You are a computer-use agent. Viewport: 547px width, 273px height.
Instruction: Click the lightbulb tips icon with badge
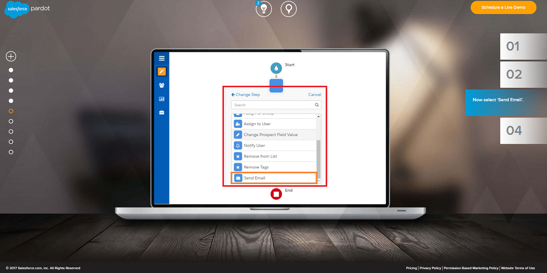[x=263, y=9]
